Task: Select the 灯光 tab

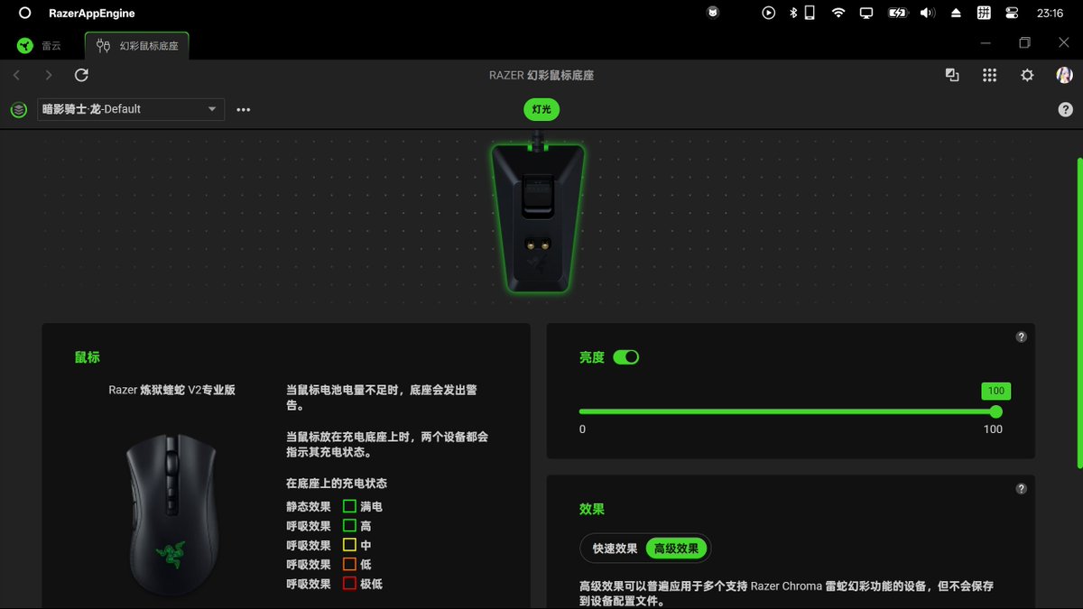Action: point(541,110)
